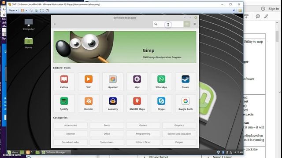Click the help icon beside Sign In
Screen dimensions: 282x158
point(263,9)
